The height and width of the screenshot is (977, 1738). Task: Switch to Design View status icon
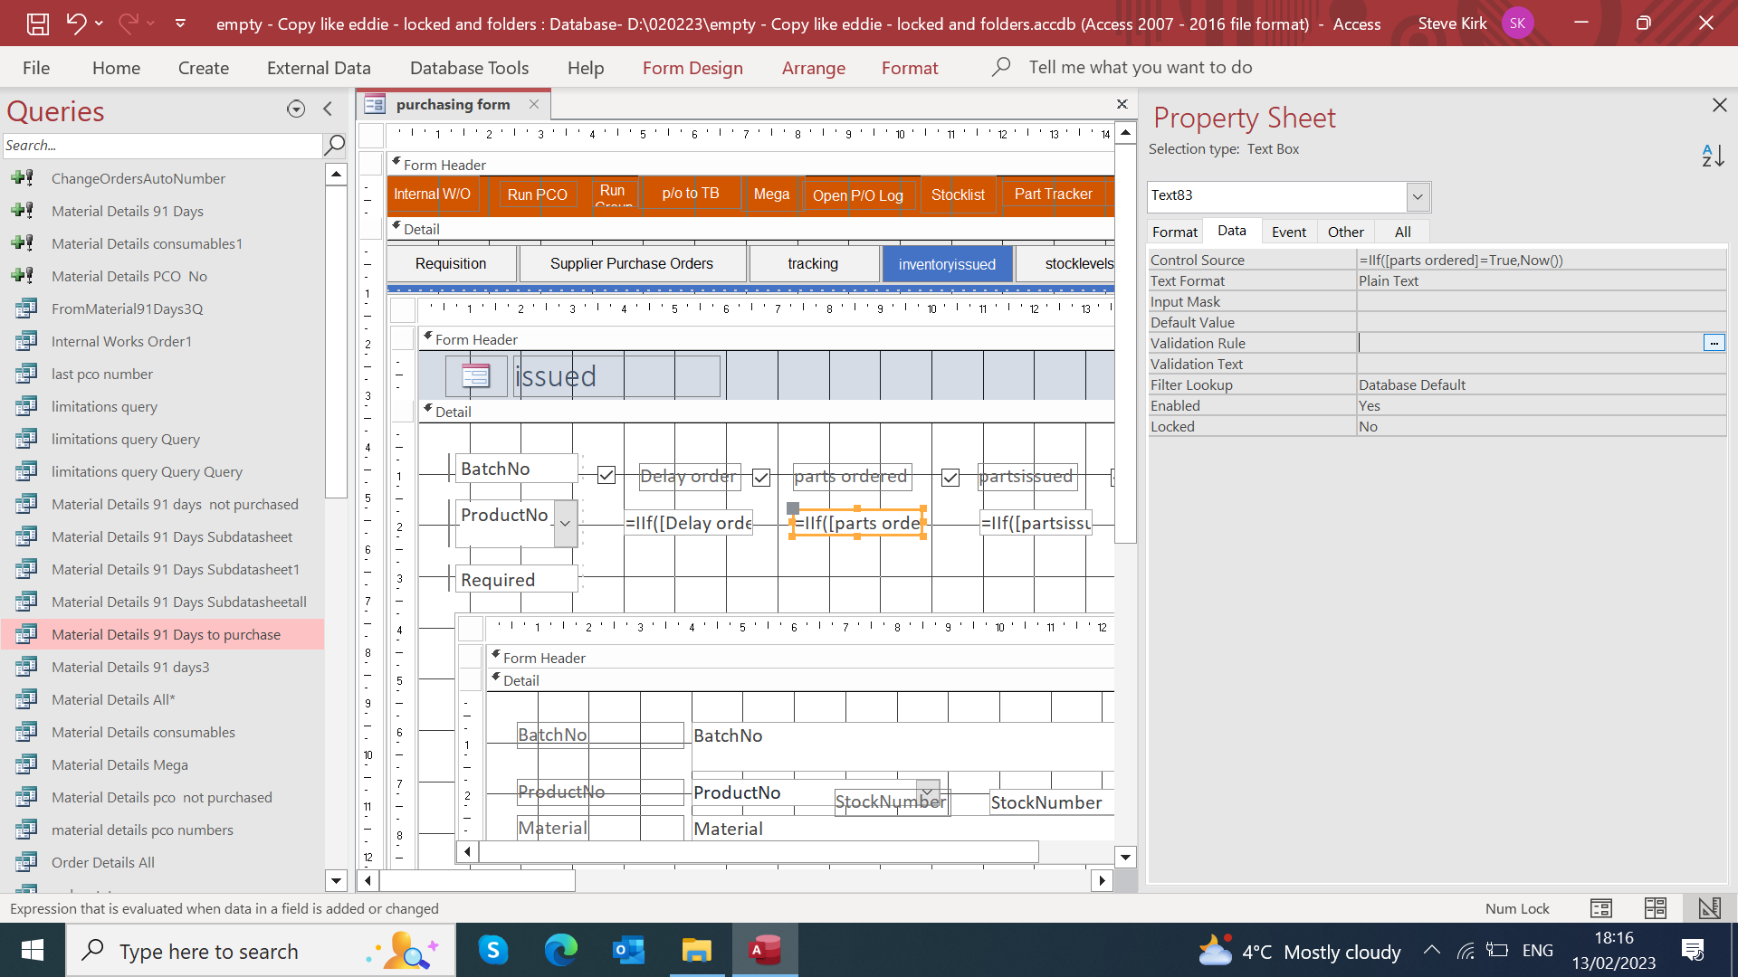pyautogui.click(x=1709, y=908)
